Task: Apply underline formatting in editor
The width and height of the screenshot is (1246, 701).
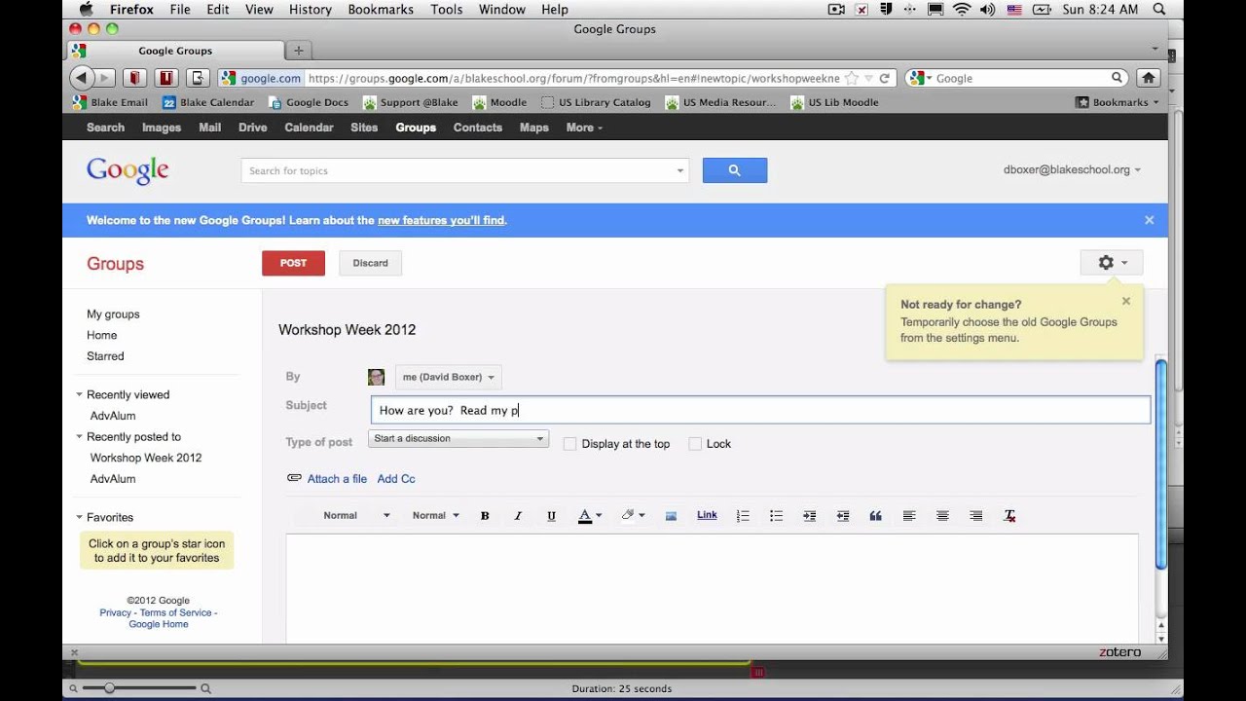Action: pyautogui.click(x=551, y=516)
